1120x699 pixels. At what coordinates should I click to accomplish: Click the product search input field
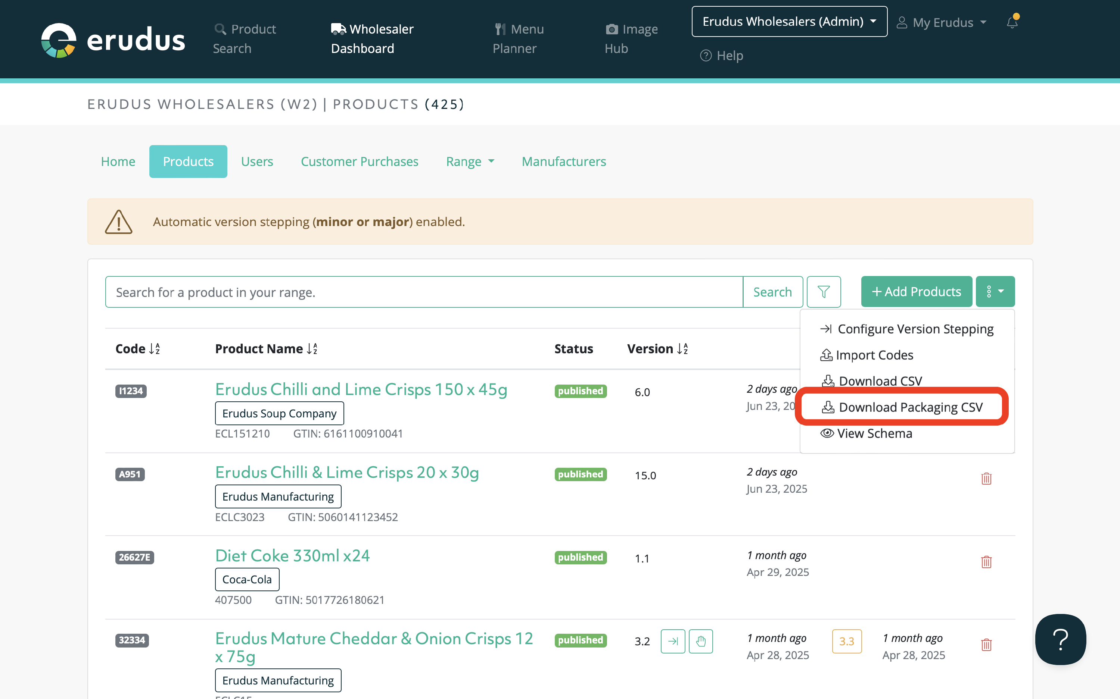tap(423, 292)
